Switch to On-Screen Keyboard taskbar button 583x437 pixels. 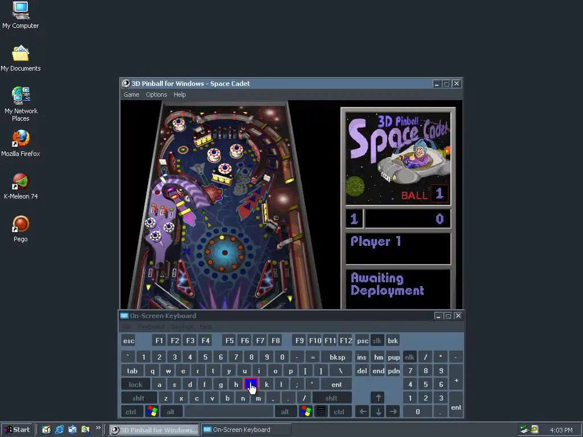[246, 430]
